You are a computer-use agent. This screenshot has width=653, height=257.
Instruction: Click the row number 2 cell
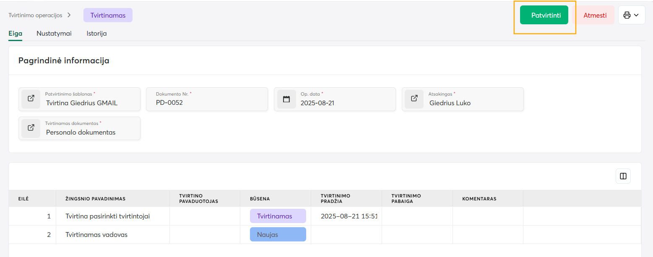32,235
